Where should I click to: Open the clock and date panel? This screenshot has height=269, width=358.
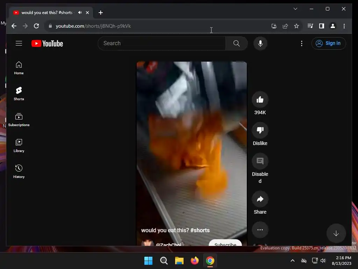[342, 261]
